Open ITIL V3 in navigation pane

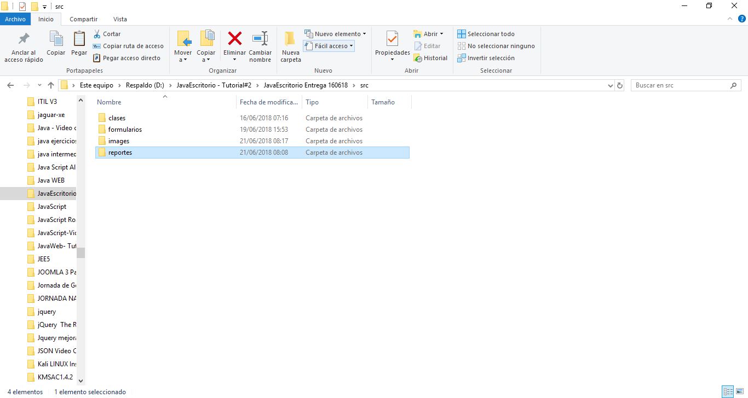pos(47,102)
